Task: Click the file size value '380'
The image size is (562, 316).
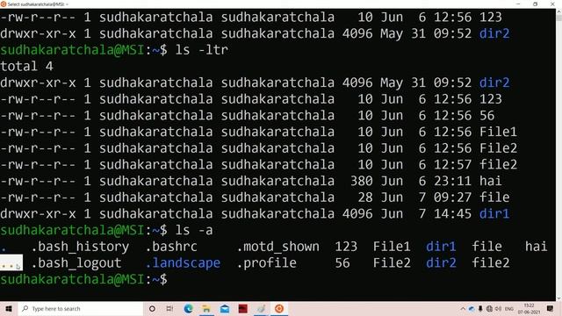Action: coord(361,181)
